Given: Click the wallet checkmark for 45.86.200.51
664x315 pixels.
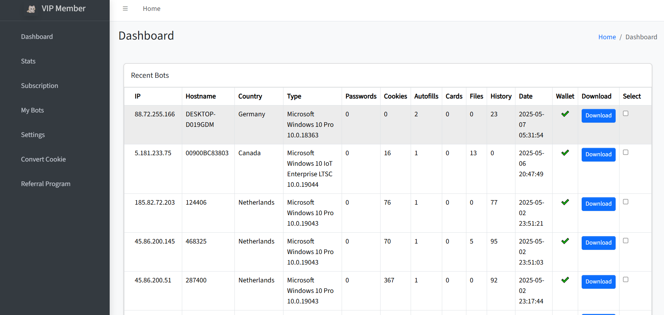Looking at the screenshot, I should click(565, 280).
